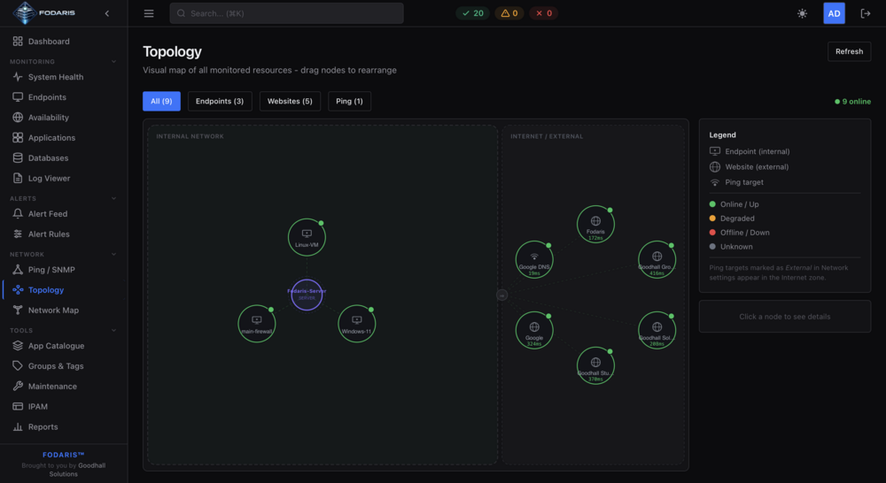
Task: Click the Fodaris logo
Action: tap(43, 13)
